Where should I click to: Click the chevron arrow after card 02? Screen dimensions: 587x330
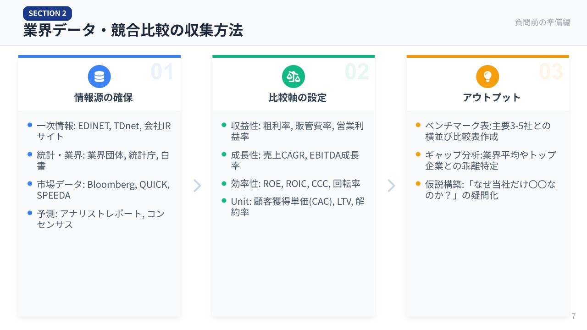[x=391, y=186]
